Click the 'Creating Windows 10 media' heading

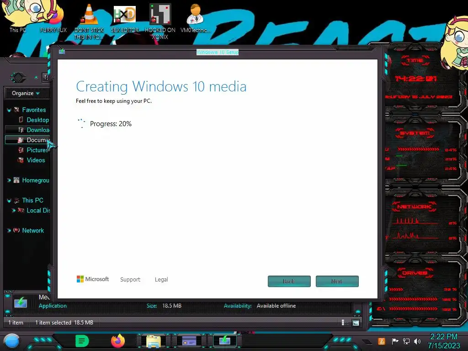(161, 86)
